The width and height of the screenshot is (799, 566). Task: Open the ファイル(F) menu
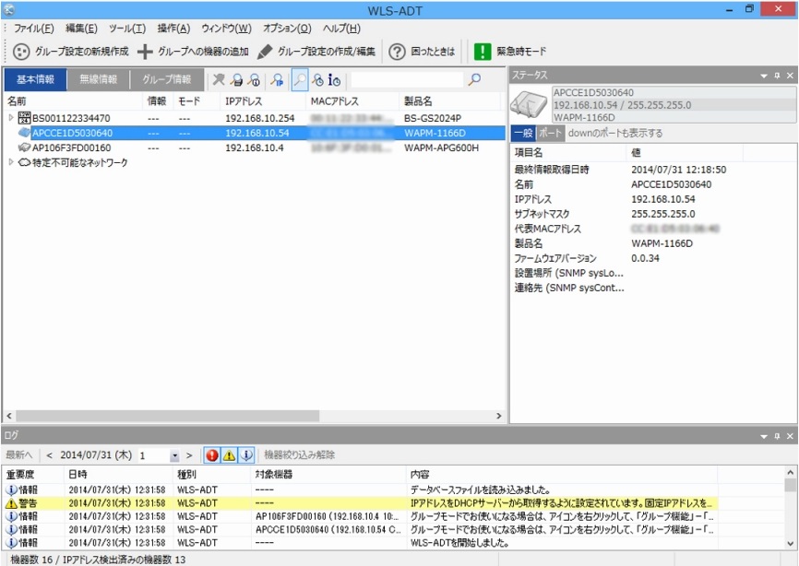(x=33, y=29)
